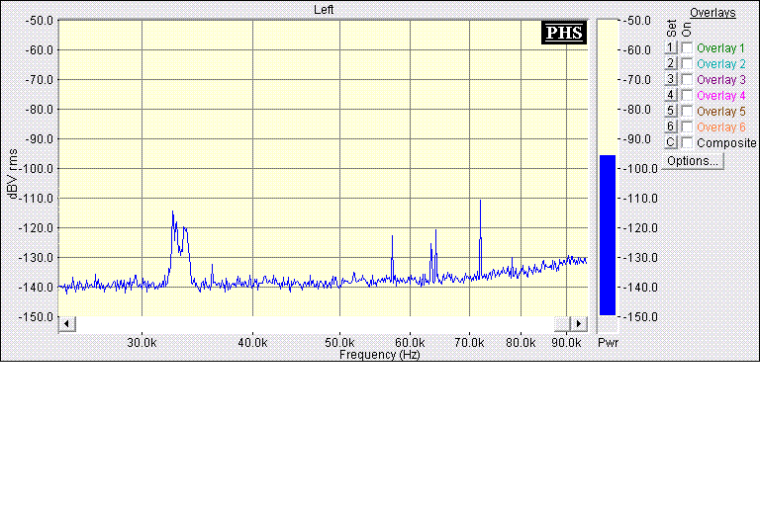Enable the Overlay 5 checkbox

coord(687,112)
